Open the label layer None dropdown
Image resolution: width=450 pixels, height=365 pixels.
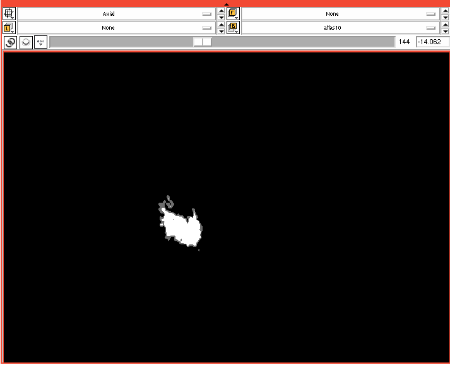tap(117, 28)
